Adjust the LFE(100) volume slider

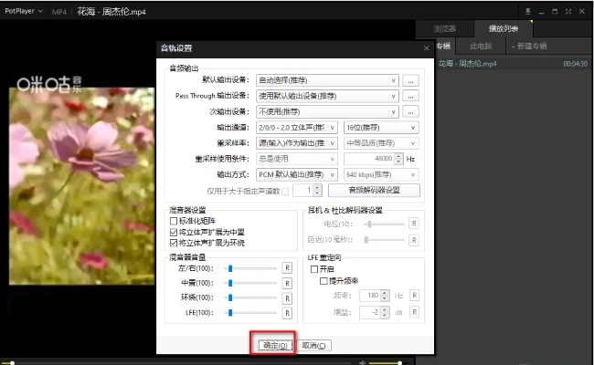click(x=250, y=312)
